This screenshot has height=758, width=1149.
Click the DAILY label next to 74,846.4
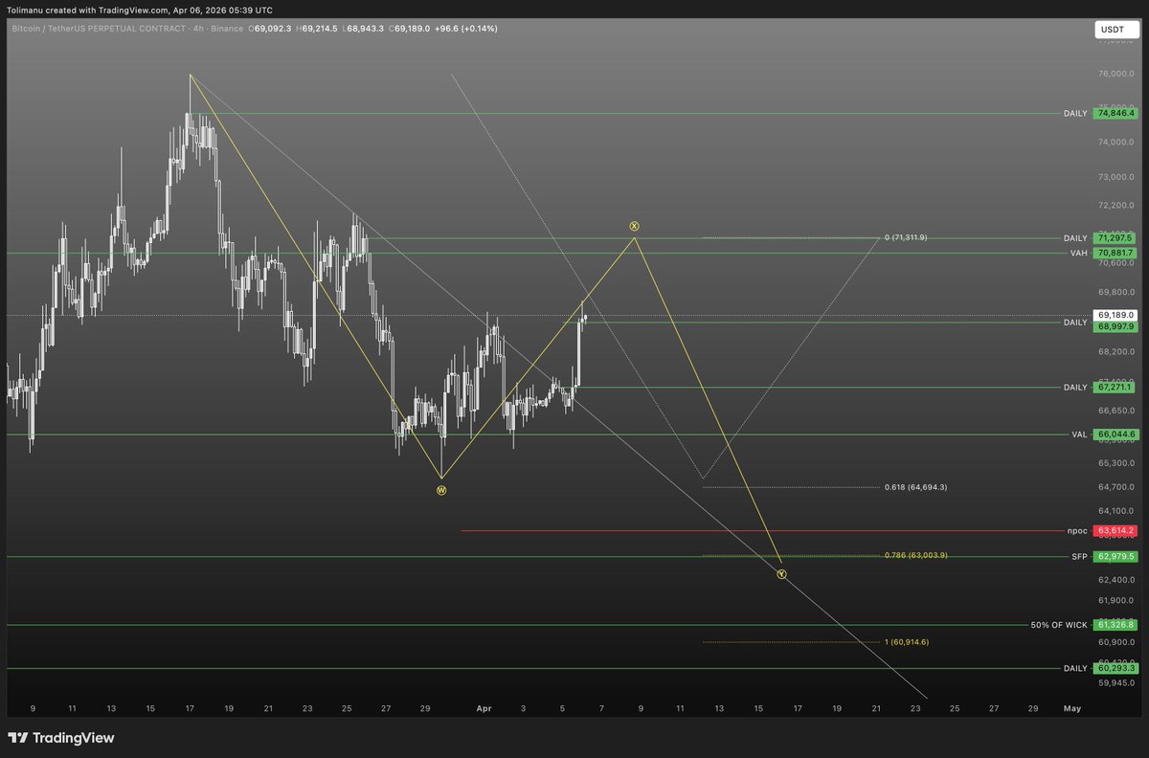(x=1075, y=113)
